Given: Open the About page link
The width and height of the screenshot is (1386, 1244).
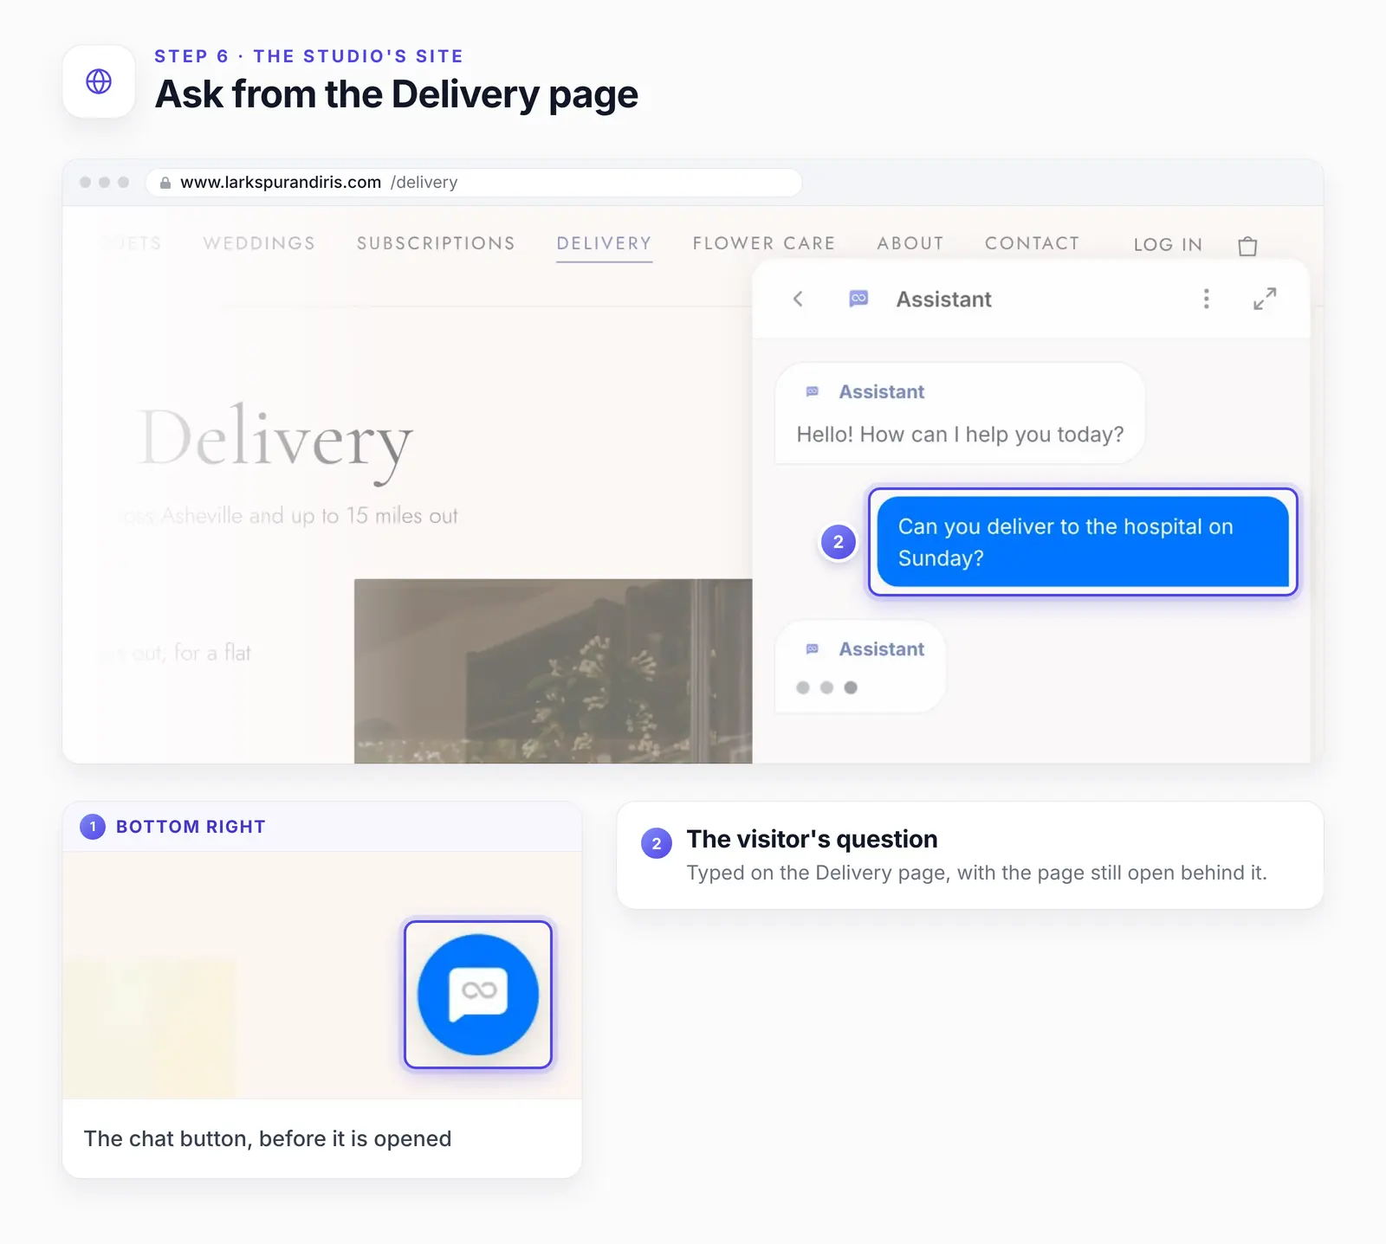Looking at the screenshot, I should (910, 243).
